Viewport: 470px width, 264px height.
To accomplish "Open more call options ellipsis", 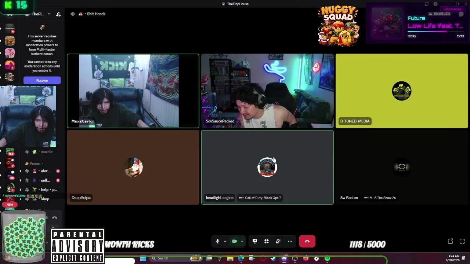I will click(290, 241).
